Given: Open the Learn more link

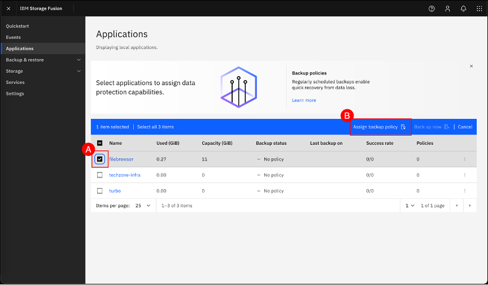Looking at the screenshot, I should [x=304, y=100].
